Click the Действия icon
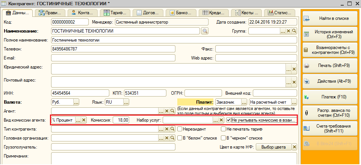This screenshot has height=165, width=361. (307, 81)
